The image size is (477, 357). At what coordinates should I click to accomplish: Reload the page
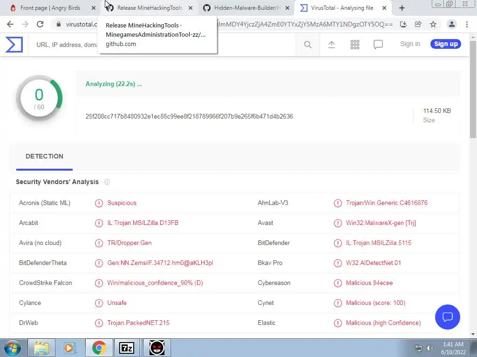click(40, 24)
